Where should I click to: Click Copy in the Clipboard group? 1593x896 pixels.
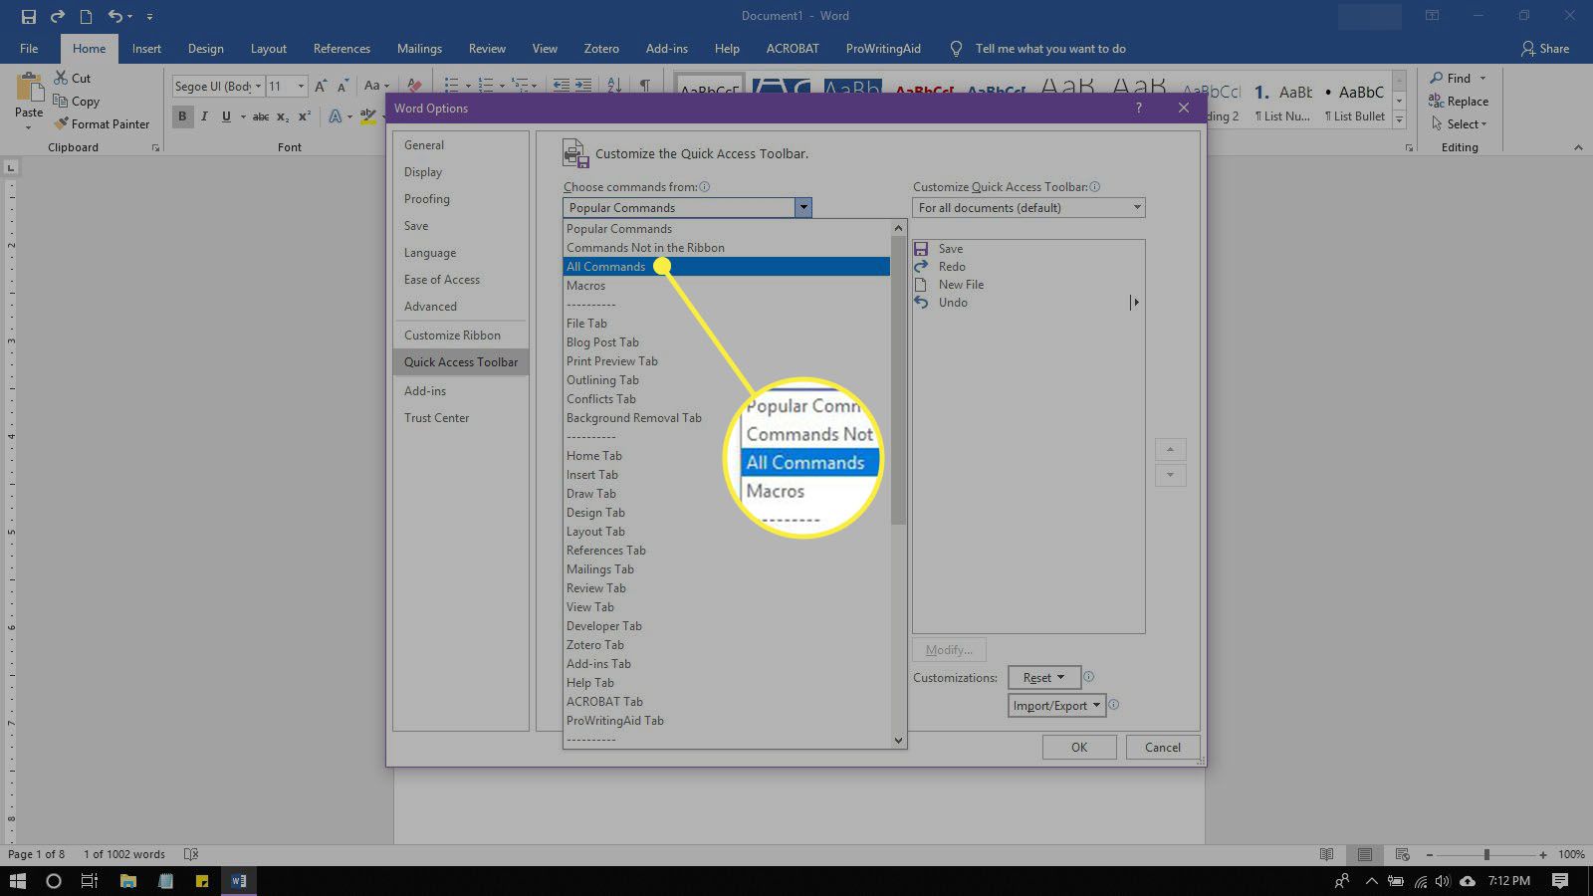(76, 101)
